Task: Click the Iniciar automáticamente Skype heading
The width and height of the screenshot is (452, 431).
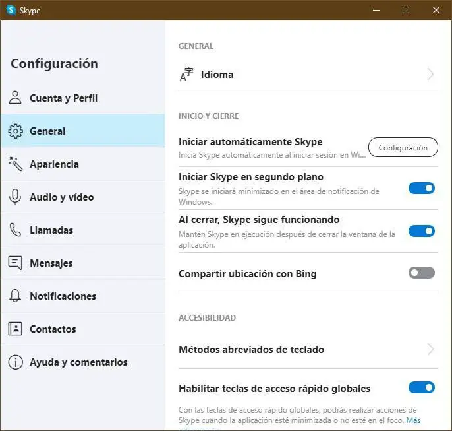Action: pos(250,142)
